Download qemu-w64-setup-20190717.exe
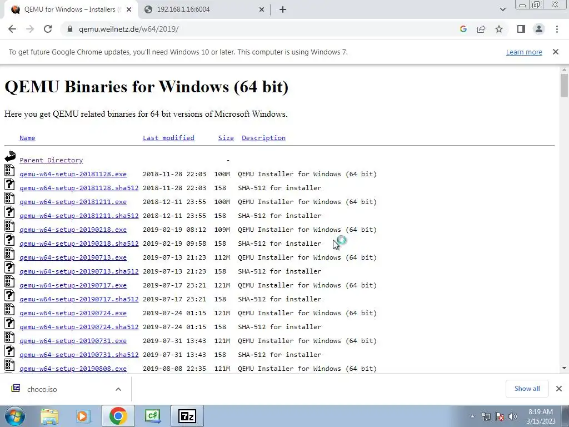 (73, 285)
